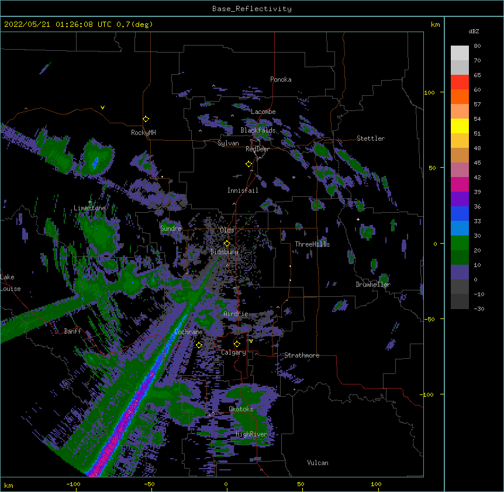The image size is (504, 492).
Task: Click the white asterisk east of Innisfail
Action: pos(294,177)
